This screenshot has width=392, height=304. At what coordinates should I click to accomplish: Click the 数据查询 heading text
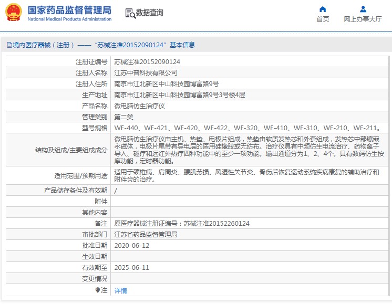pyautogui.click(x=150, y=13)
